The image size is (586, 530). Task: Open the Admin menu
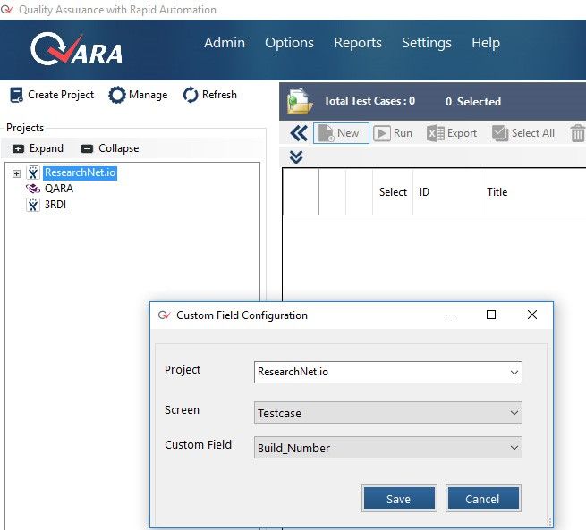[x=225, y=43]
